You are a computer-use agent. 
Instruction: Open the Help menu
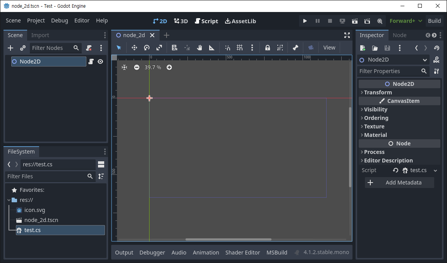102,20
